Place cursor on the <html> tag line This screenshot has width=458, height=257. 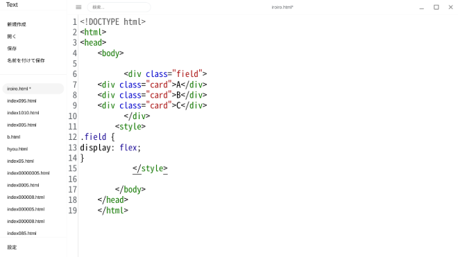[x=93, y=32]
